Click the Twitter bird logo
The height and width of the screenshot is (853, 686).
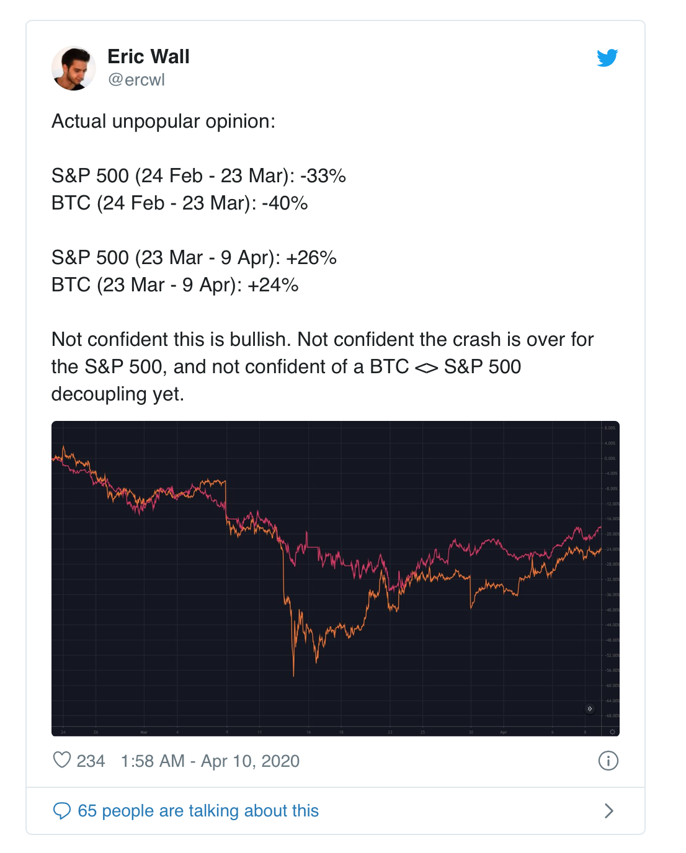point(607,58)
